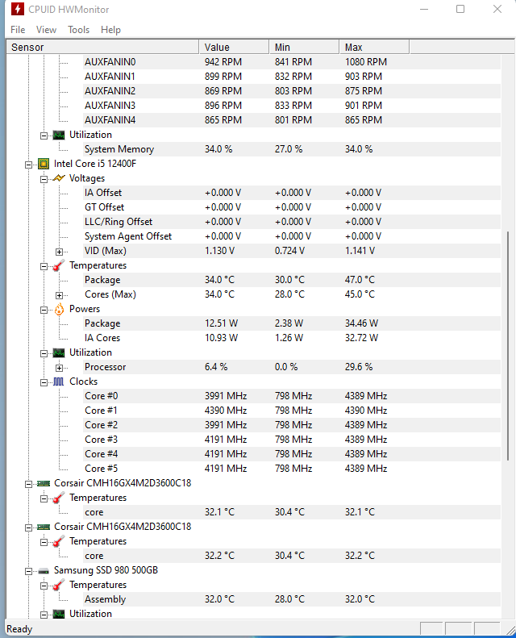
Task: Click the CPU Temperatures thermometer icon
Action: point(59,265)
